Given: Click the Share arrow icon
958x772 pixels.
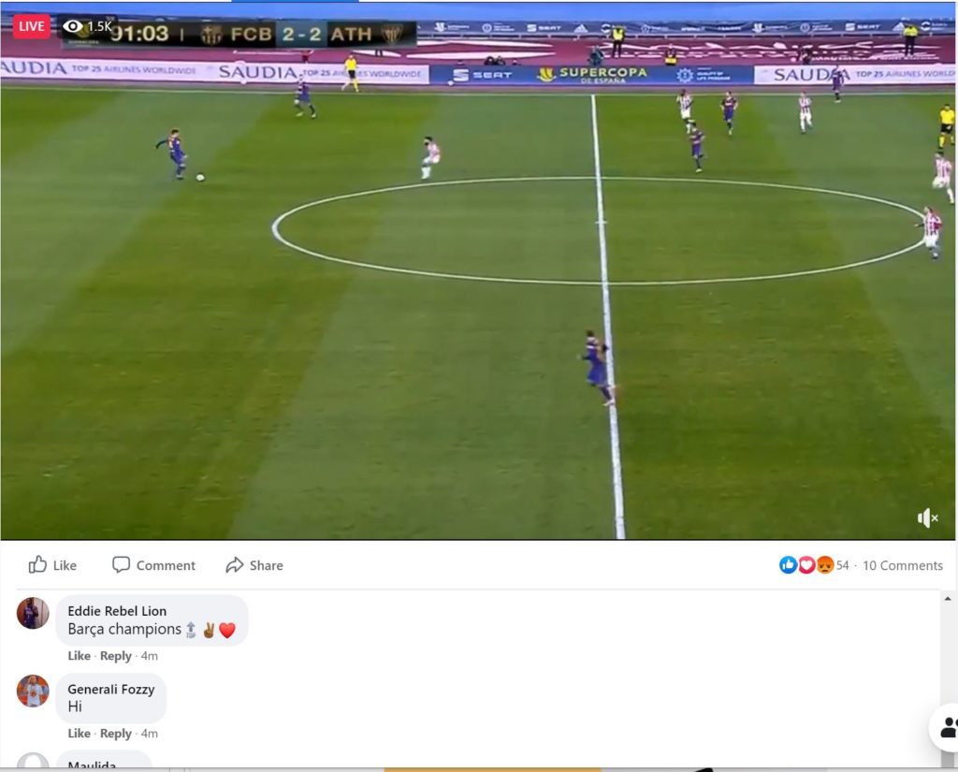Looking at the screenshot, I should click(235, 565).
